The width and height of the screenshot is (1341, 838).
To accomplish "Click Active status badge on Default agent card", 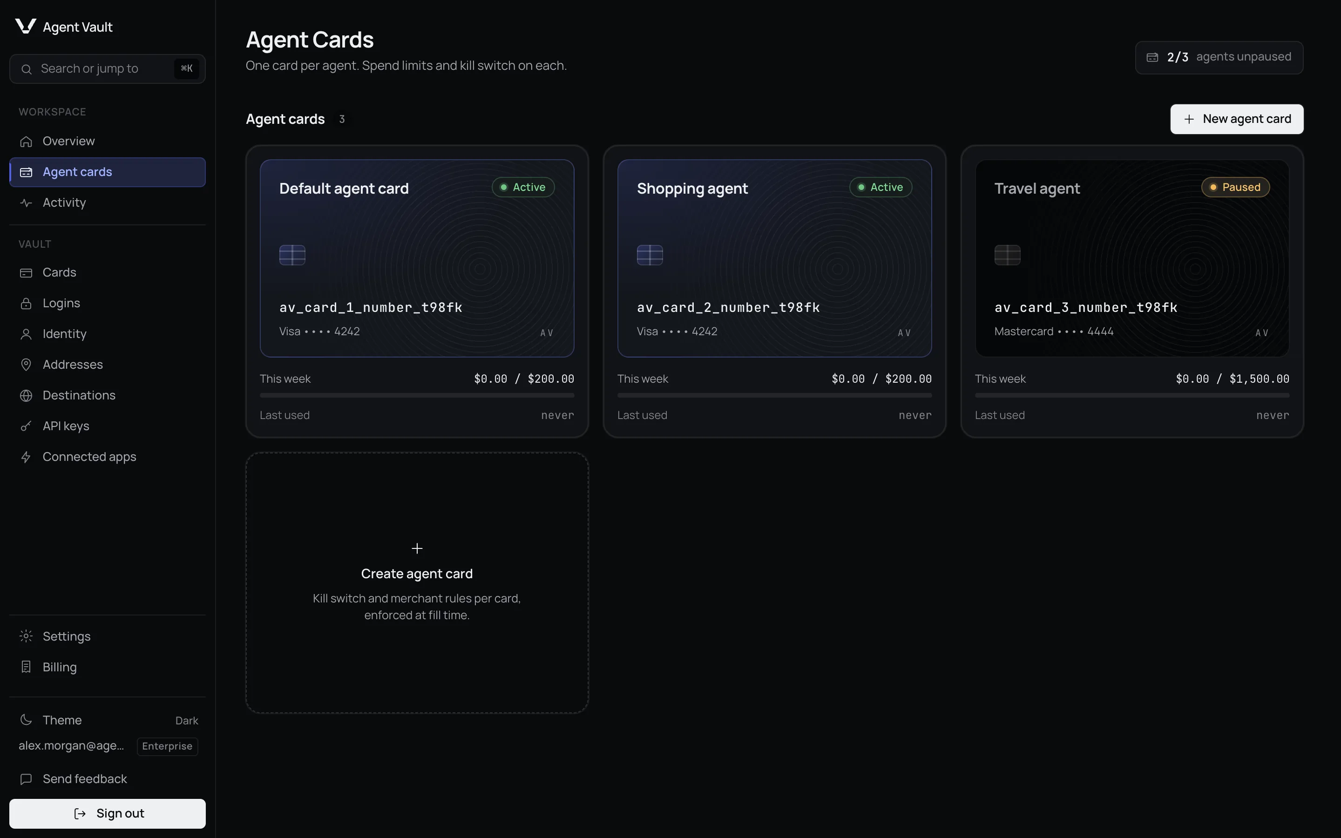I will pos(523,187).
